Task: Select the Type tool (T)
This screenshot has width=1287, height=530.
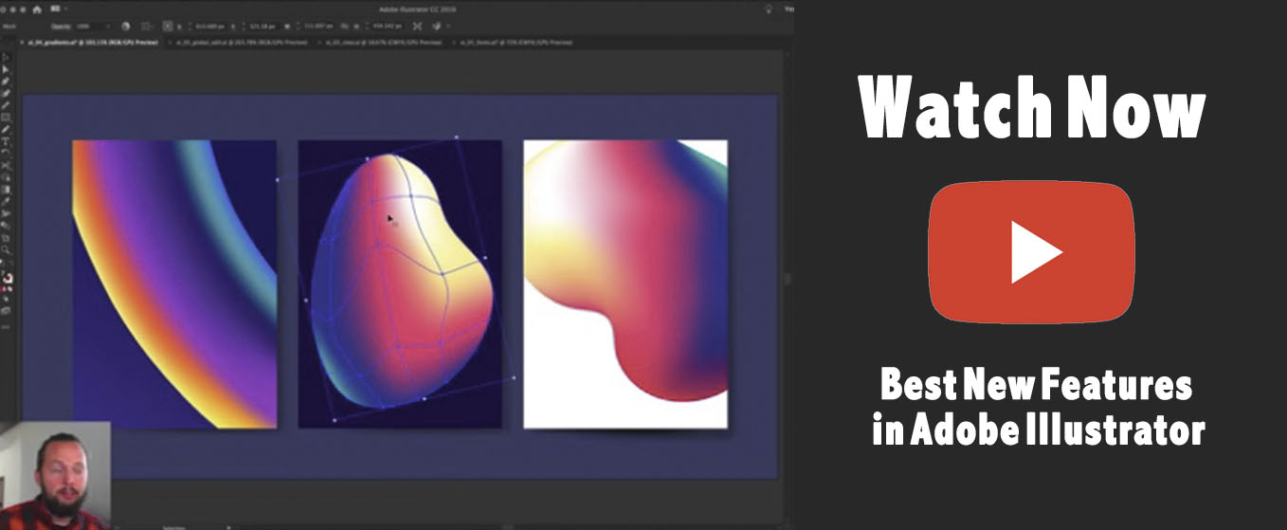Action: click(6, 141)
